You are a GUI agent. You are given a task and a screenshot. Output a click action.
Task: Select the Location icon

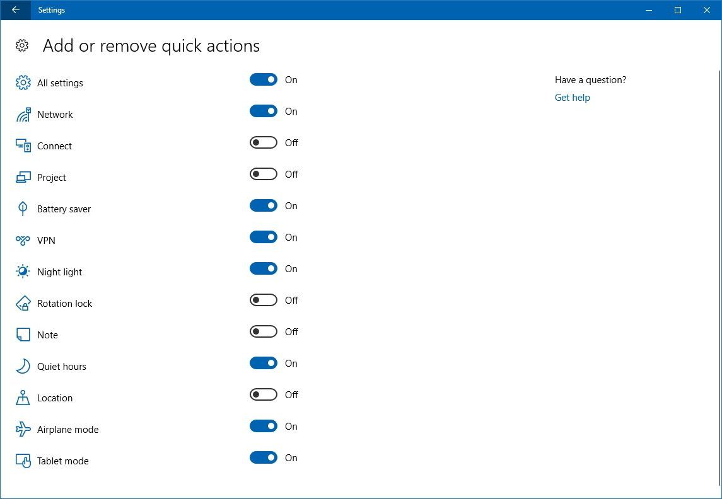pyautogui.click(x=23, y=398)
